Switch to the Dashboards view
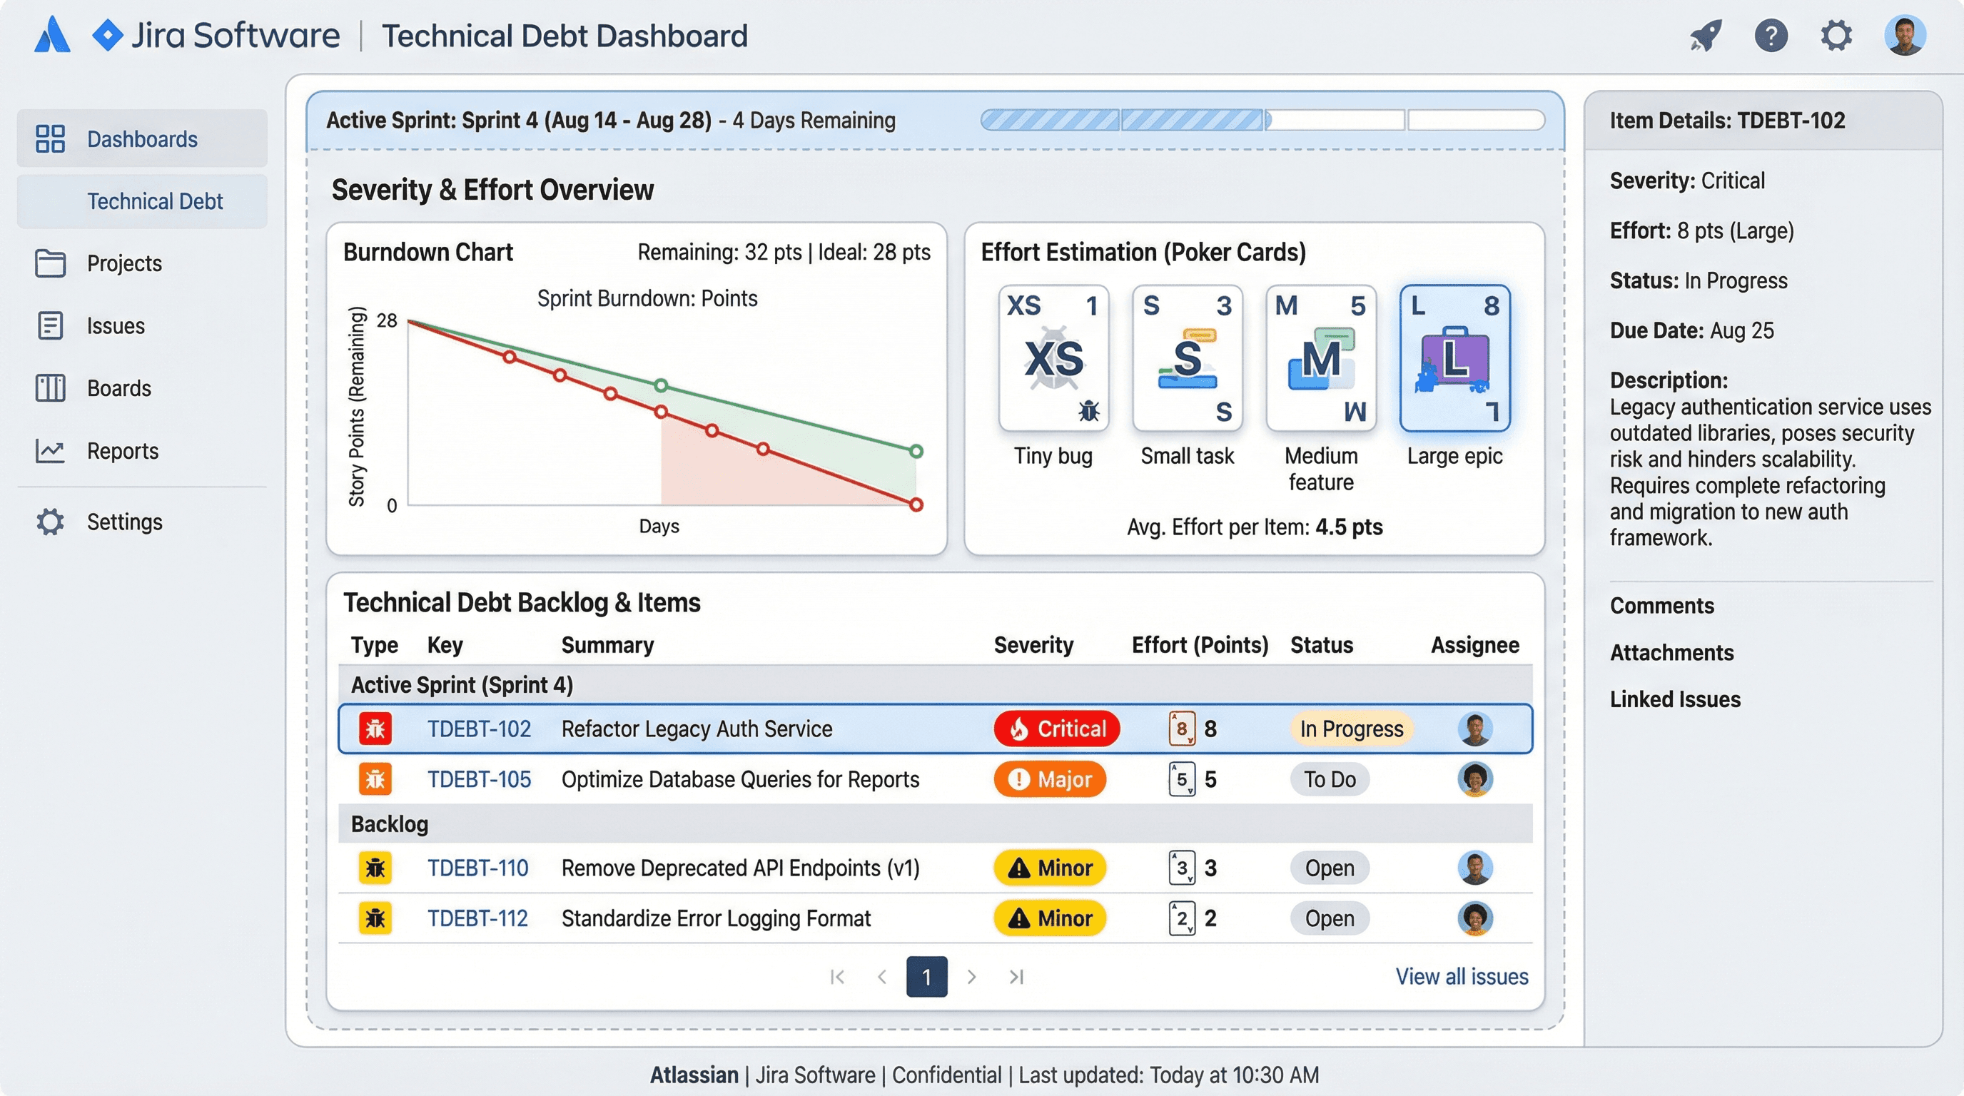The image size is (1964, 1096). (x=142, y=138)
